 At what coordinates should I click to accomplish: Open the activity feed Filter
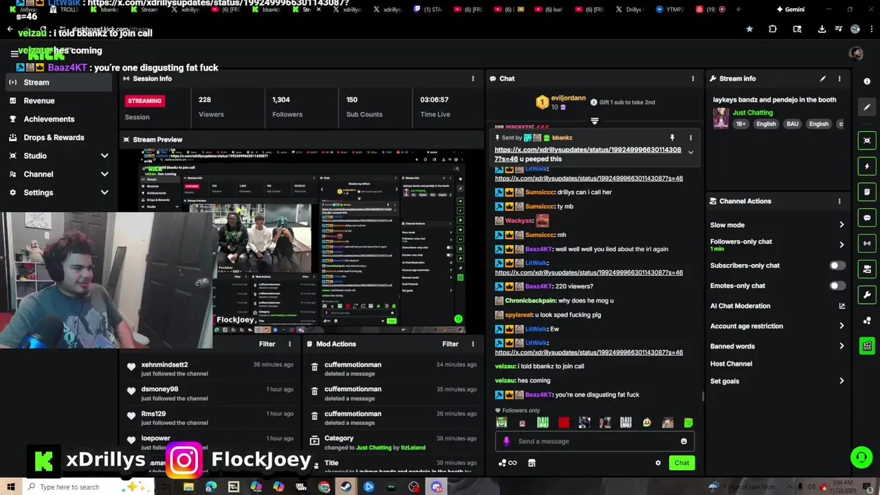[x=267, y=344]
